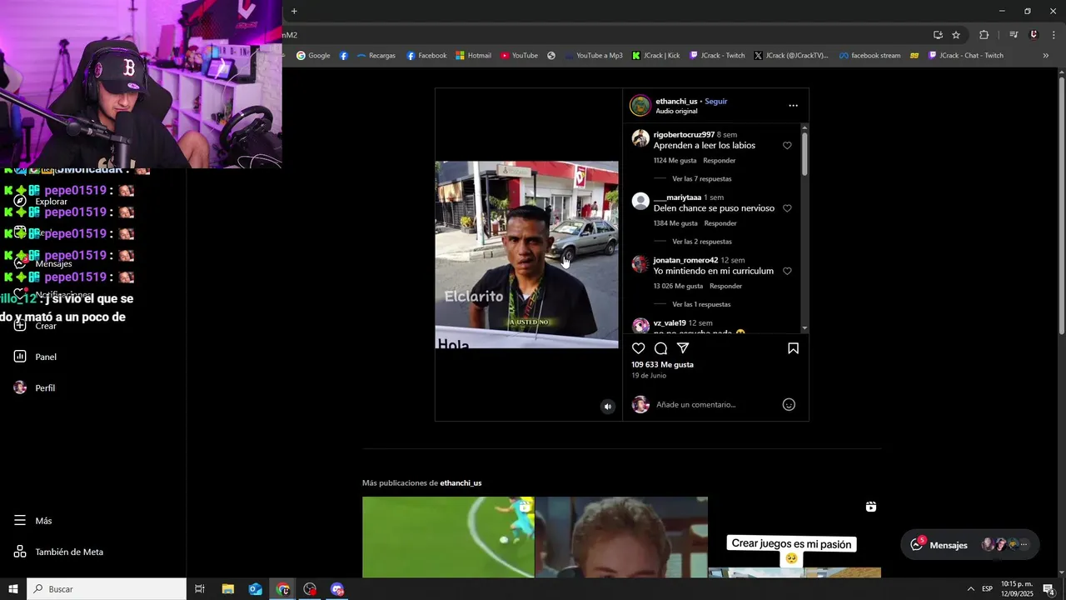
Task: View '1124 Me gusta' on first comment
Action: pyautogui.click(x=675, y=160)
